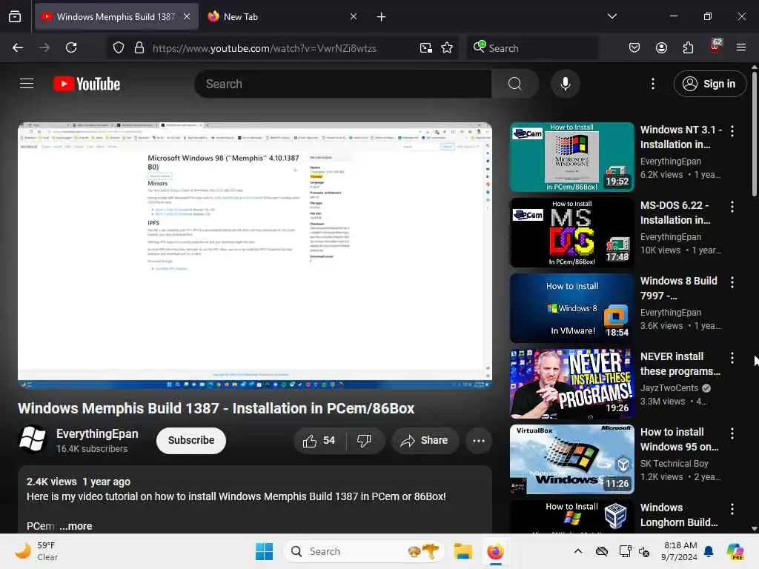759x569 pixels.
Task: Click the YouTube search input field
Action: [x=342, y=84]
